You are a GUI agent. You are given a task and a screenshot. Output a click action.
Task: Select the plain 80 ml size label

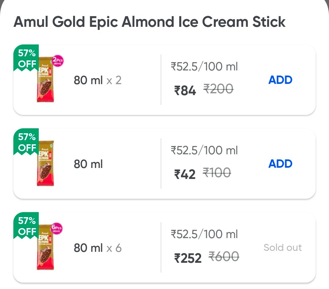[88, 164]
